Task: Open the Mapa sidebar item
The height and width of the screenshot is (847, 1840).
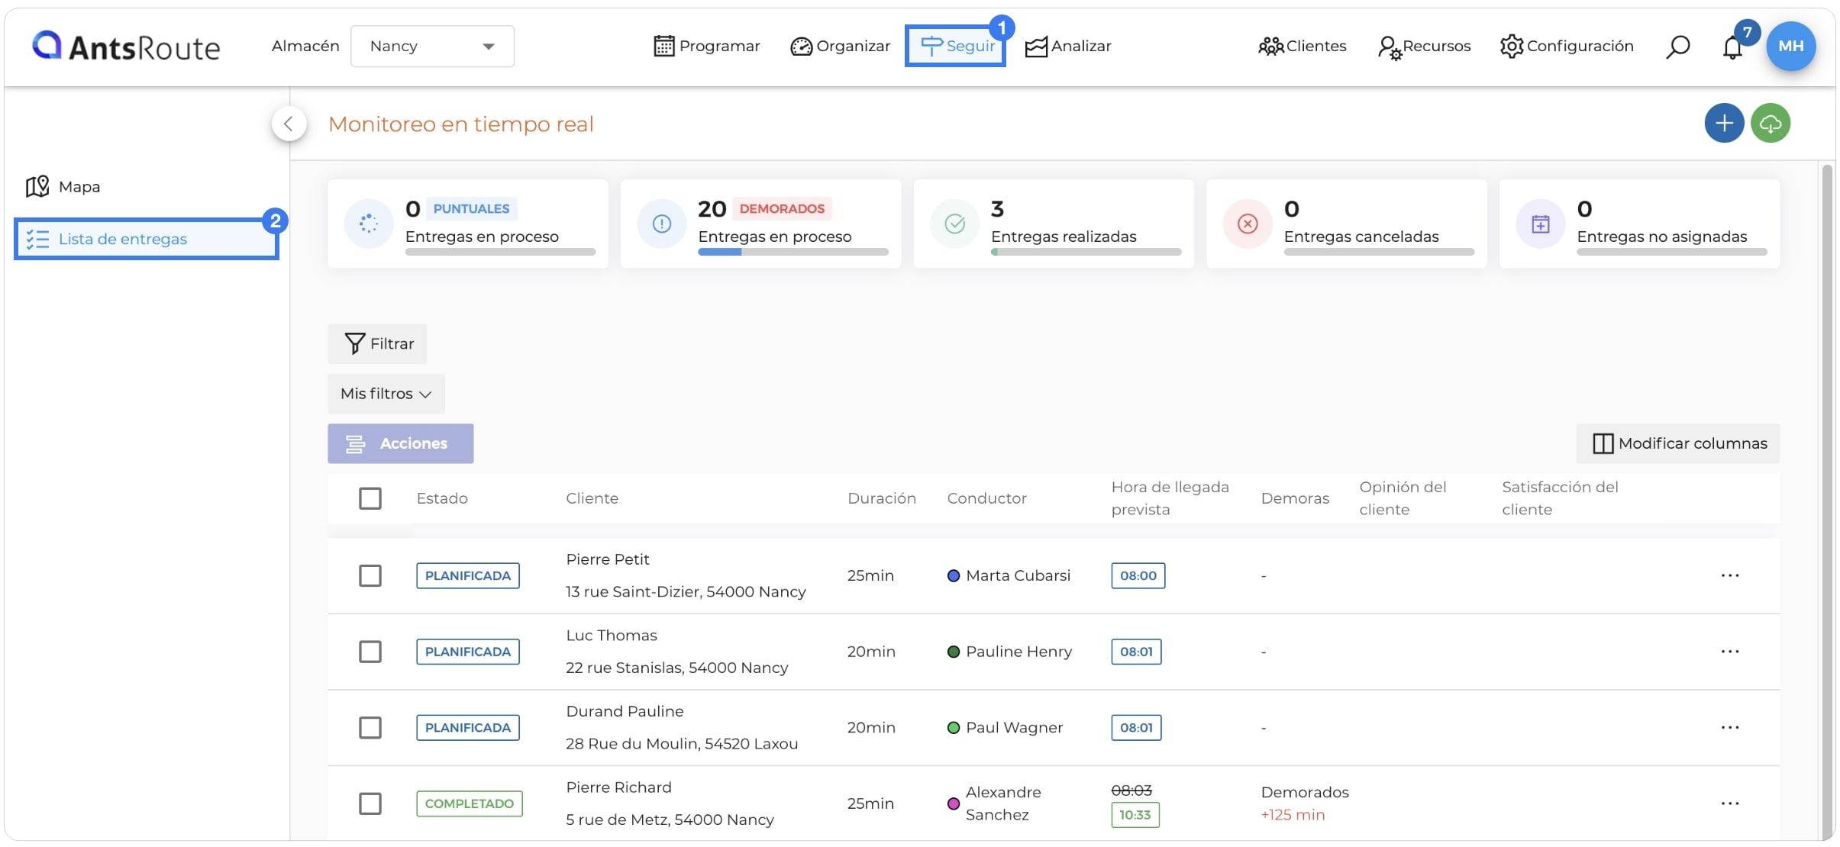Action: pyautogui.click(x=63, y=187)
